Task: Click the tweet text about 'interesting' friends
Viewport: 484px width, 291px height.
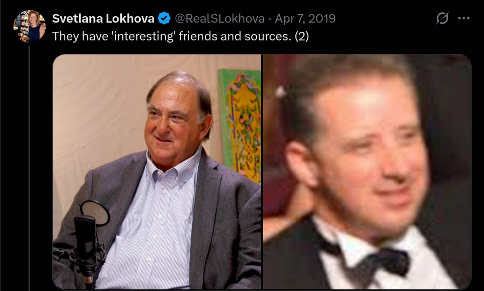Action: (180, 37)
